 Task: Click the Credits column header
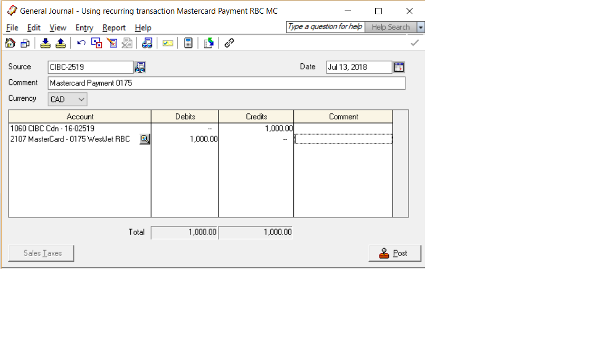[x=256, y=117]
